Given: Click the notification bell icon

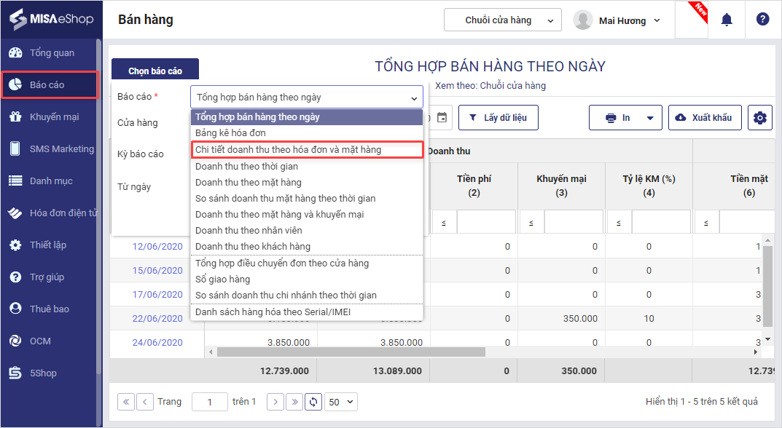Looking at the screenshot, I should [727, 20].
